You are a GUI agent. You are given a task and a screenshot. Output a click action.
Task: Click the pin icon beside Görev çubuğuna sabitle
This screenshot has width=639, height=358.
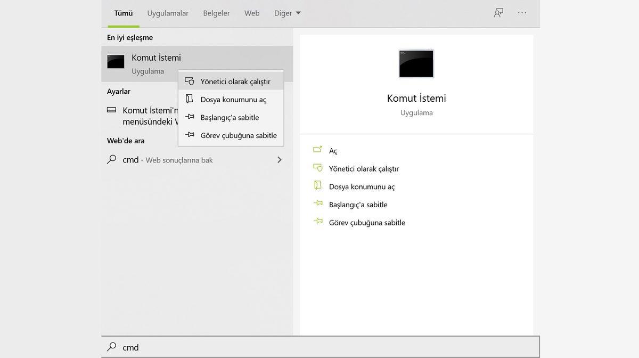pos(190,135)
